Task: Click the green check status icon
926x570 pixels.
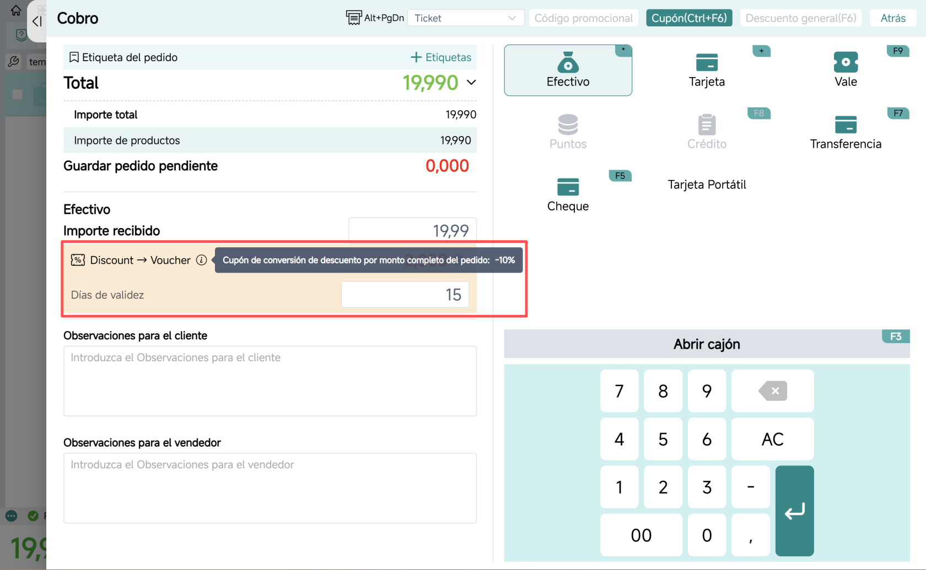Action: 33,516
